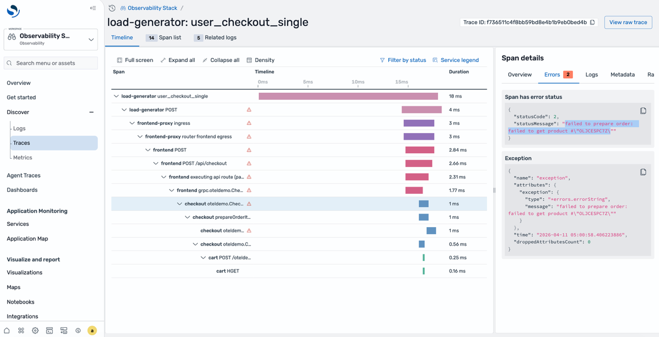Copy the Trace ID to clipboard
Screen dimensions: 659x337
click(591, 22)
